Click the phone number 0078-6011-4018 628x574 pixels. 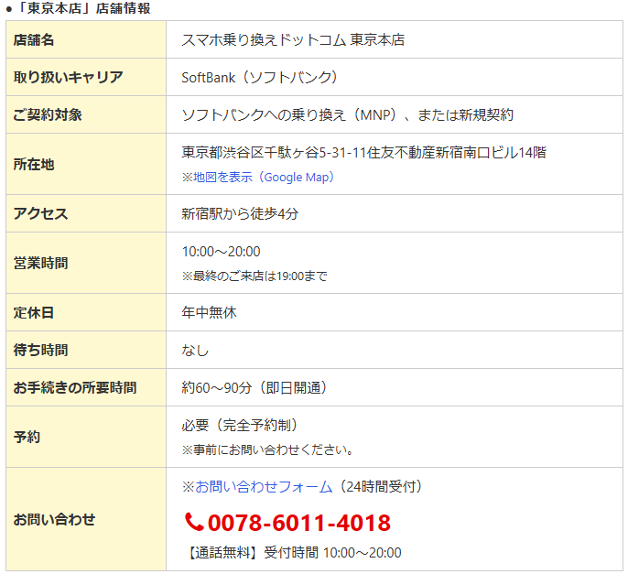click(299, 523)
